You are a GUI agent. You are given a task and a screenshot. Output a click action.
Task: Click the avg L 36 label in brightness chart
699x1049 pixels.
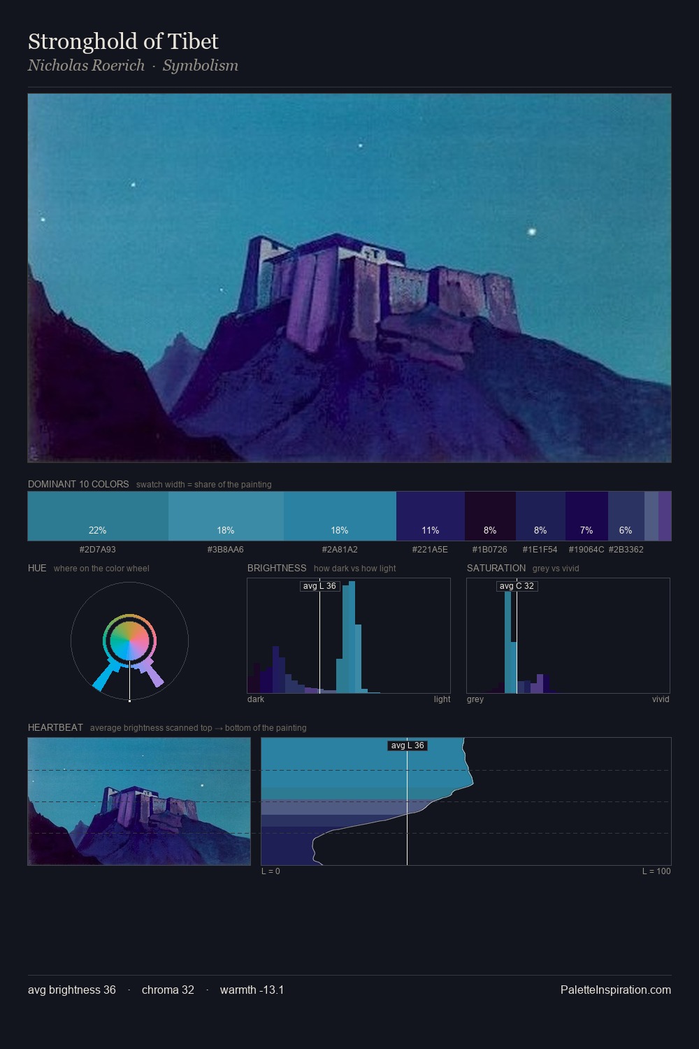[319, 586]
